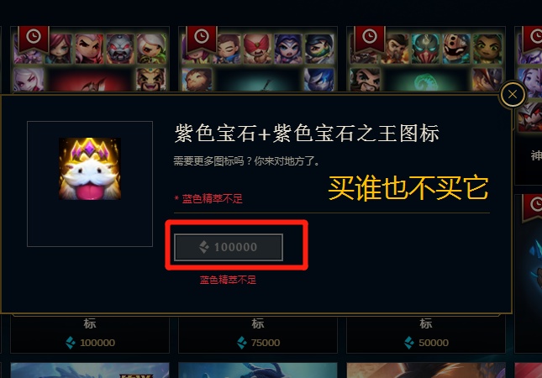Click the clock ribbon on the far-right bundle

533,38
